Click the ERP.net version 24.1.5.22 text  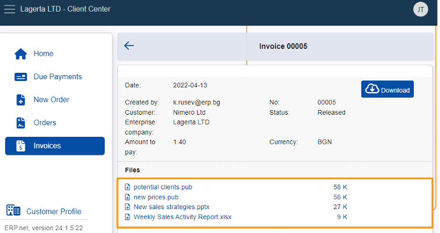pos(44,228)
